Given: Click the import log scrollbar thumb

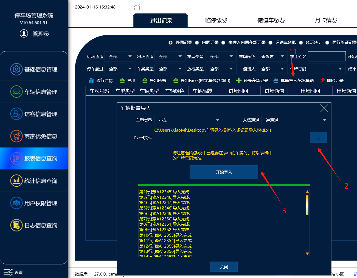Looking at the screenshot, I should pyautogui.click(x=307, y=205).
